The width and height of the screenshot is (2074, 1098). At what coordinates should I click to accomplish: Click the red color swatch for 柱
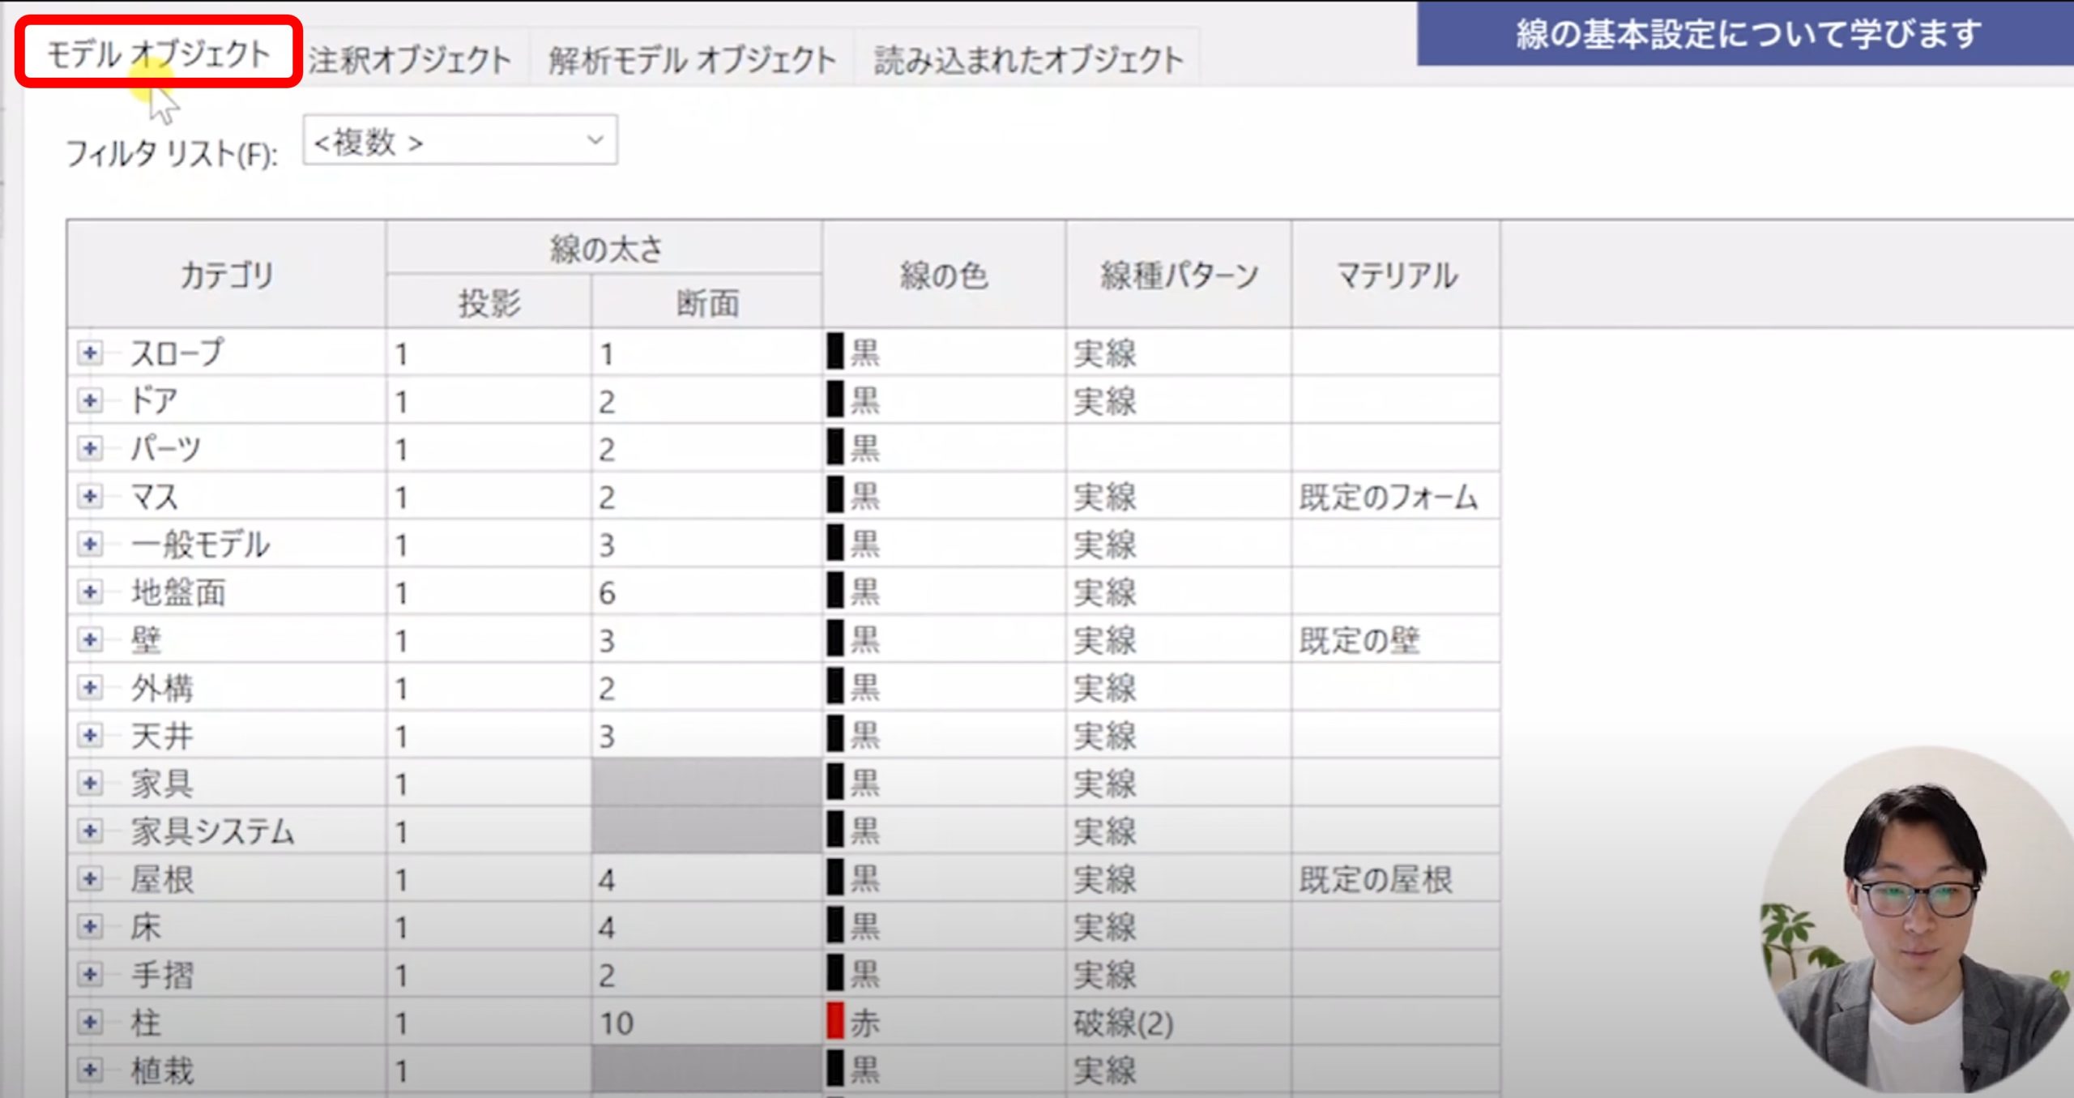coord(835,1022)
